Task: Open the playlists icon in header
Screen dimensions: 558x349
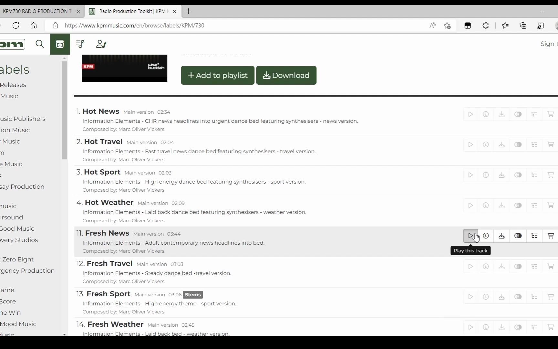Action: coord(80,44)
